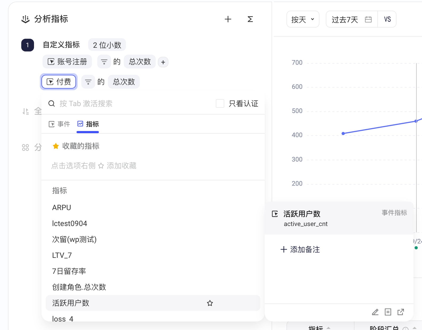Select the 活跃用户数 metric
This screenshot has height=330, width=422.
click(x=153, y=303)
